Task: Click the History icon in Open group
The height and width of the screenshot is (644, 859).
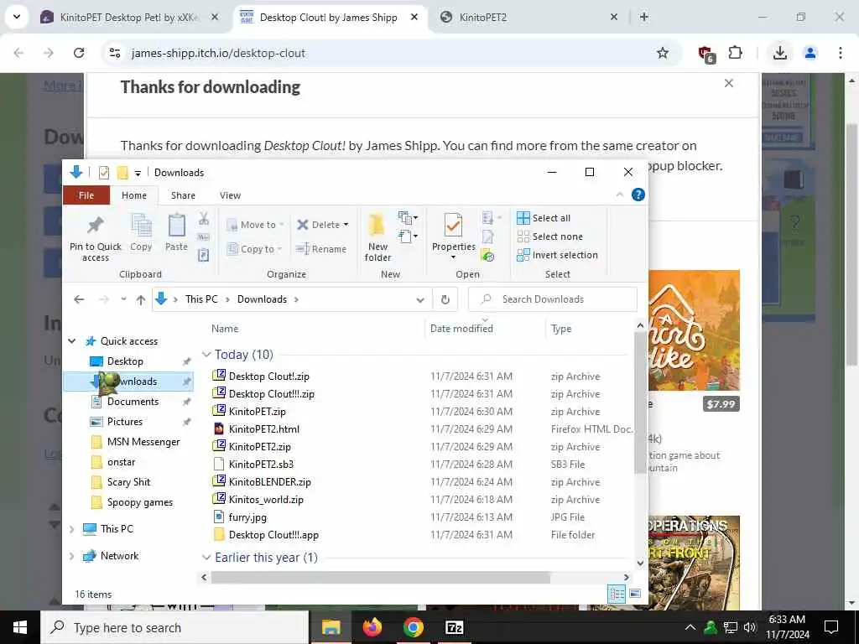Action: (x=487, y=255)
